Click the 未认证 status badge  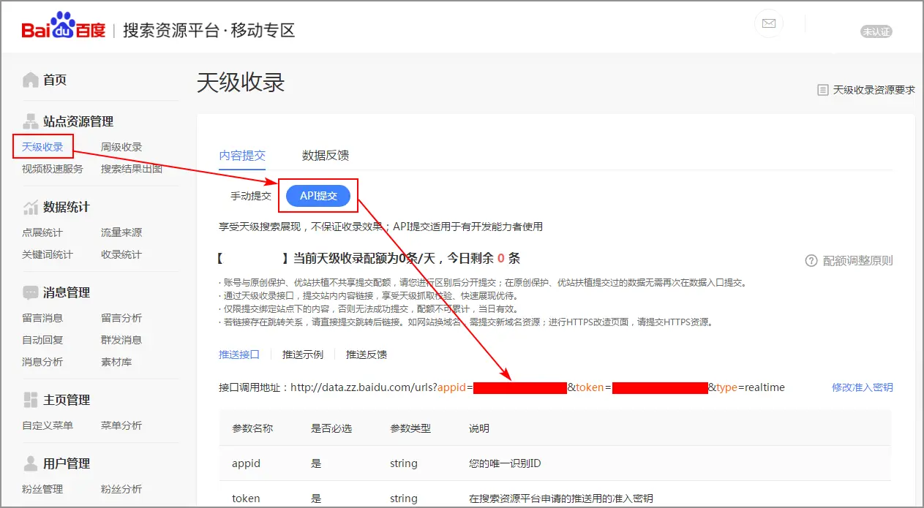[876, 31]
